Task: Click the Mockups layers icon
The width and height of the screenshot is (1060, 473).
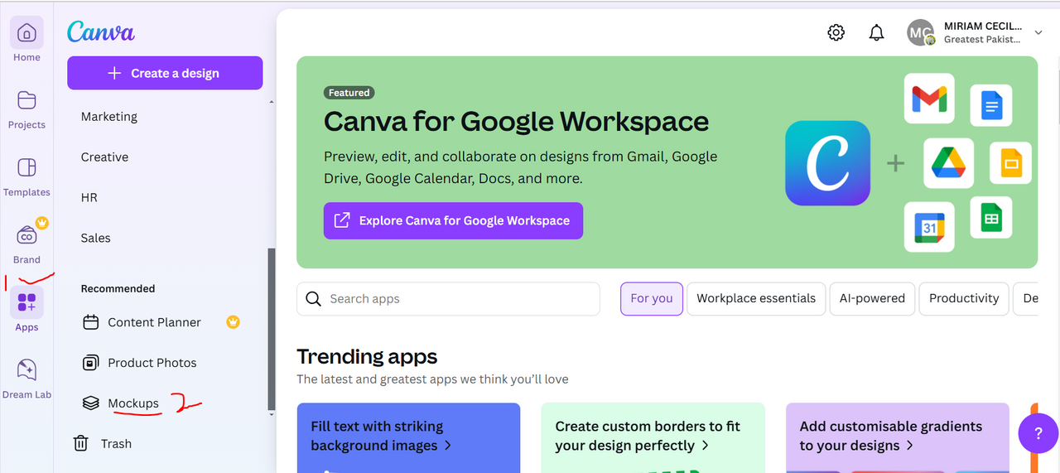Action: click(91, 403)
